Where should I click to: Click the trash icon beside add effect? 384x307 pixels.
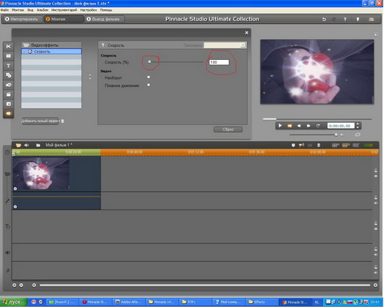(x=63, y=121)
